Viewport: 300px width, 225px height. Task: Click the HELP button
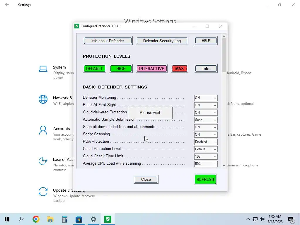[x=206, y=41]
